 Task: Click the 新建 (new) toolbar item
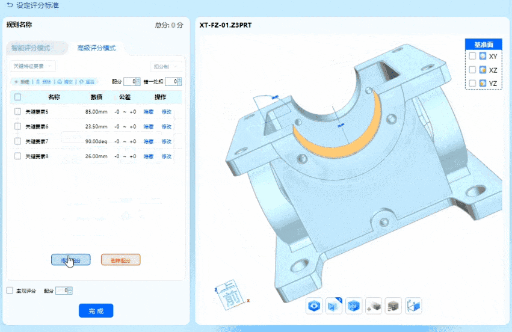click(22, 82)
